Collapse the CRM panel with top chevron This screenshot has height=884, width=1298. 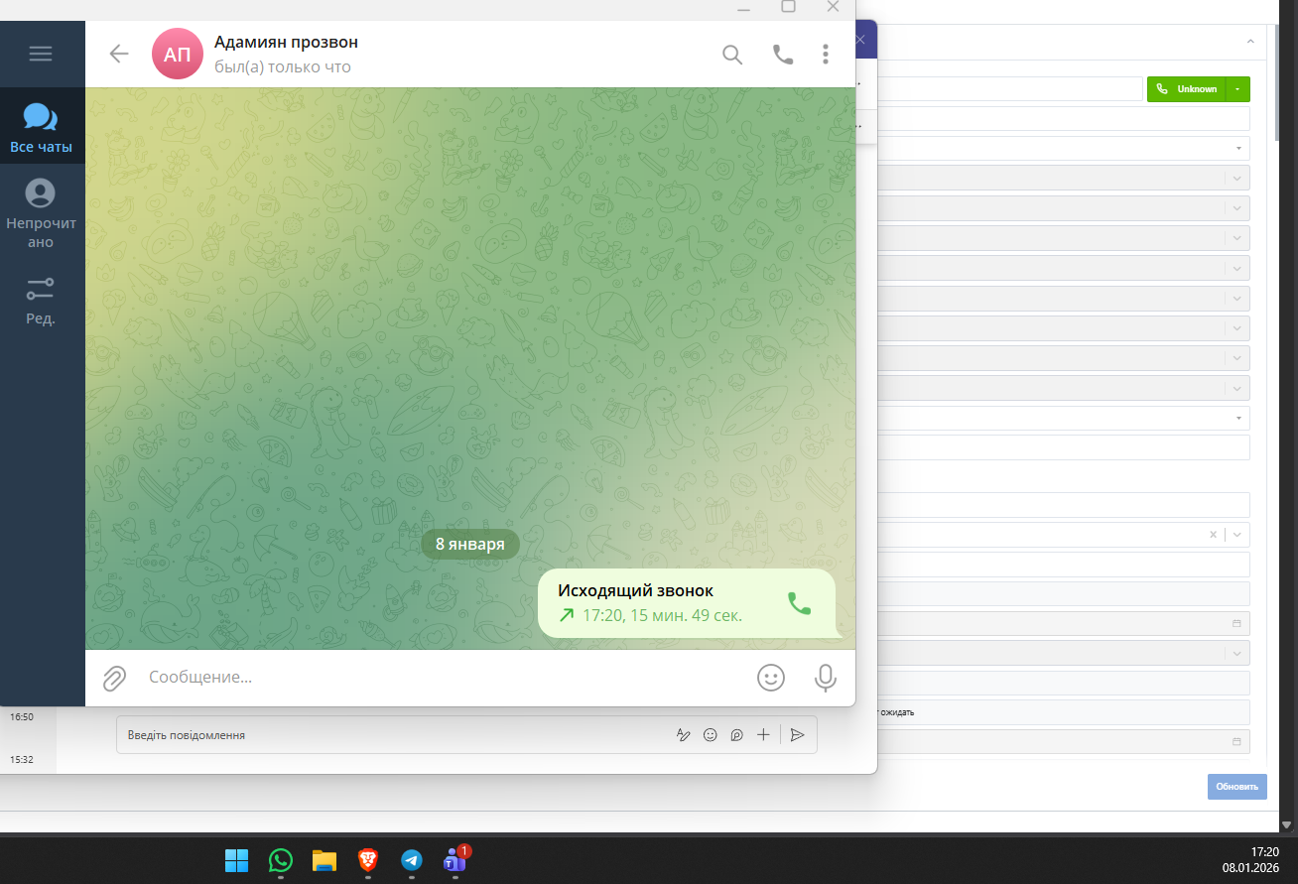coord(1250,42)
